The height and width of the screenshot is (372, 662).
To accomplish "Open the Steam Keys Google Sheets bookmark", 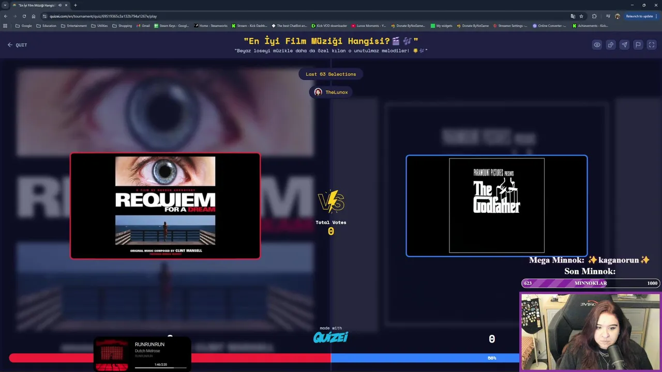I will [172, 26].
